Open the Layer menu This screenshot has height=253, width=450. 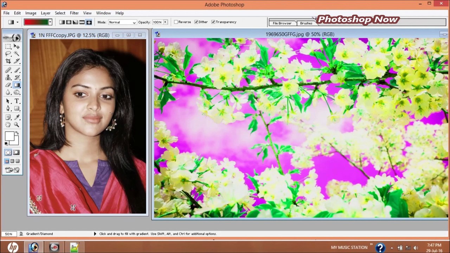point(46,13)
